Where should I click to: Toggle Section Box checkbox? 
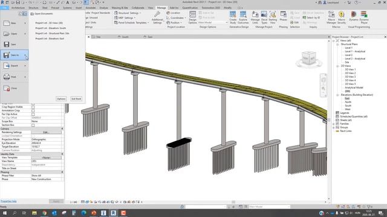pos(33,125)
